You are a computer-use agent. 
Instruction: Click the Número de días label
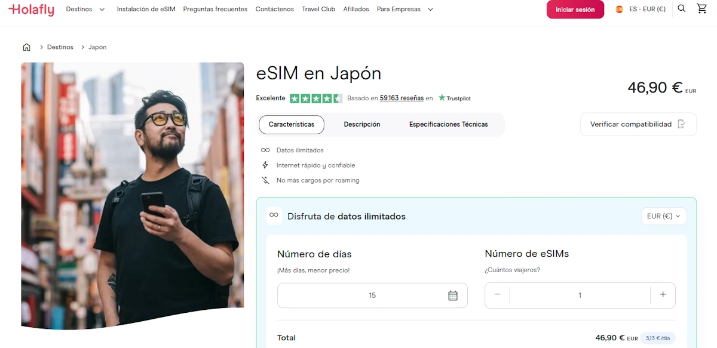pos(314,254)
